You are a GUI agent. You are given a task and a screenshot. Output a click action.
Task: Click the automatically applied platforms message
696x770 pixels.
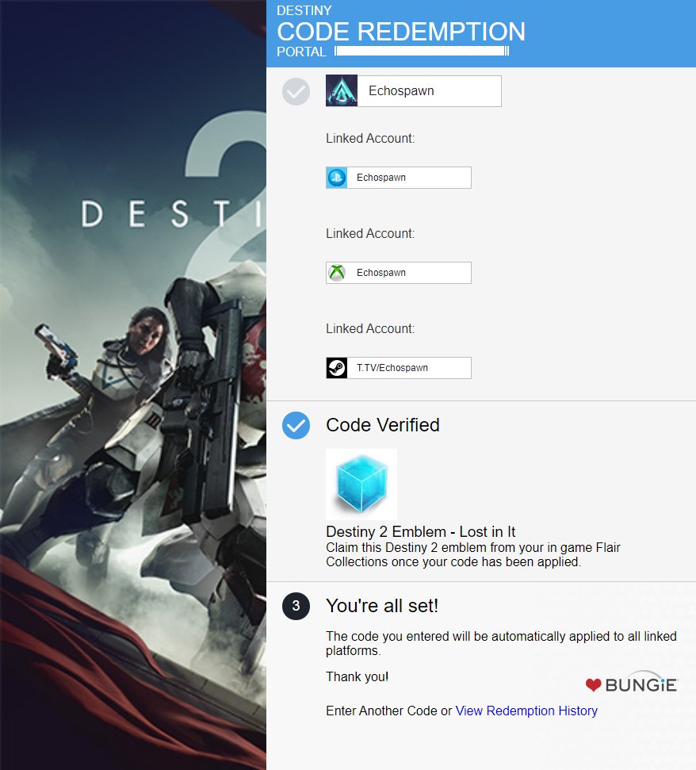click(501, 643)
